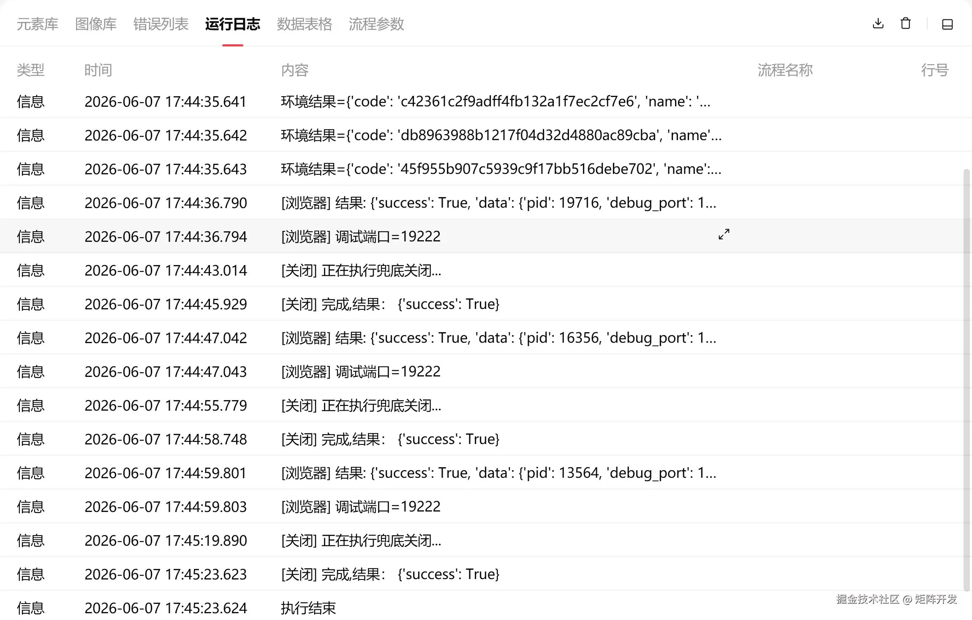This screenshot has height=620, width=972.
Task: Click timestamp 2026-06-07 17:44:47.042
Action: pyautogui.click(x=166, y=338)
